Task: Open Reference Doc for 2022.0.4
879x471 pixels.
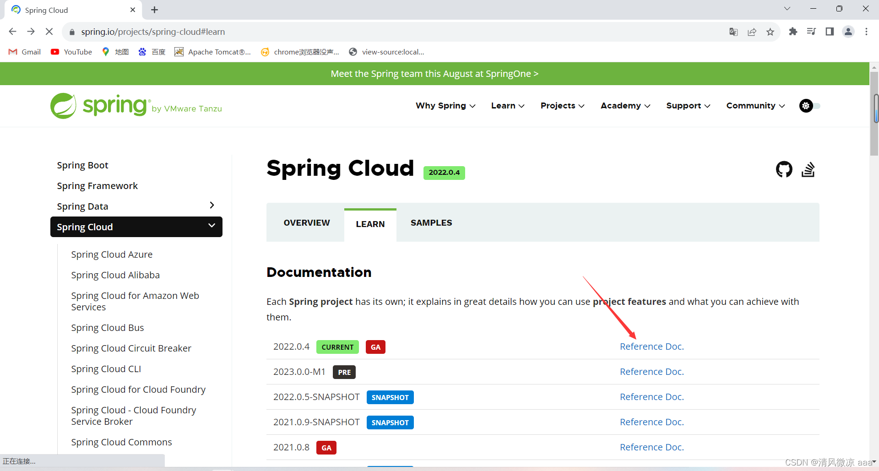Action: click(651, 346)
